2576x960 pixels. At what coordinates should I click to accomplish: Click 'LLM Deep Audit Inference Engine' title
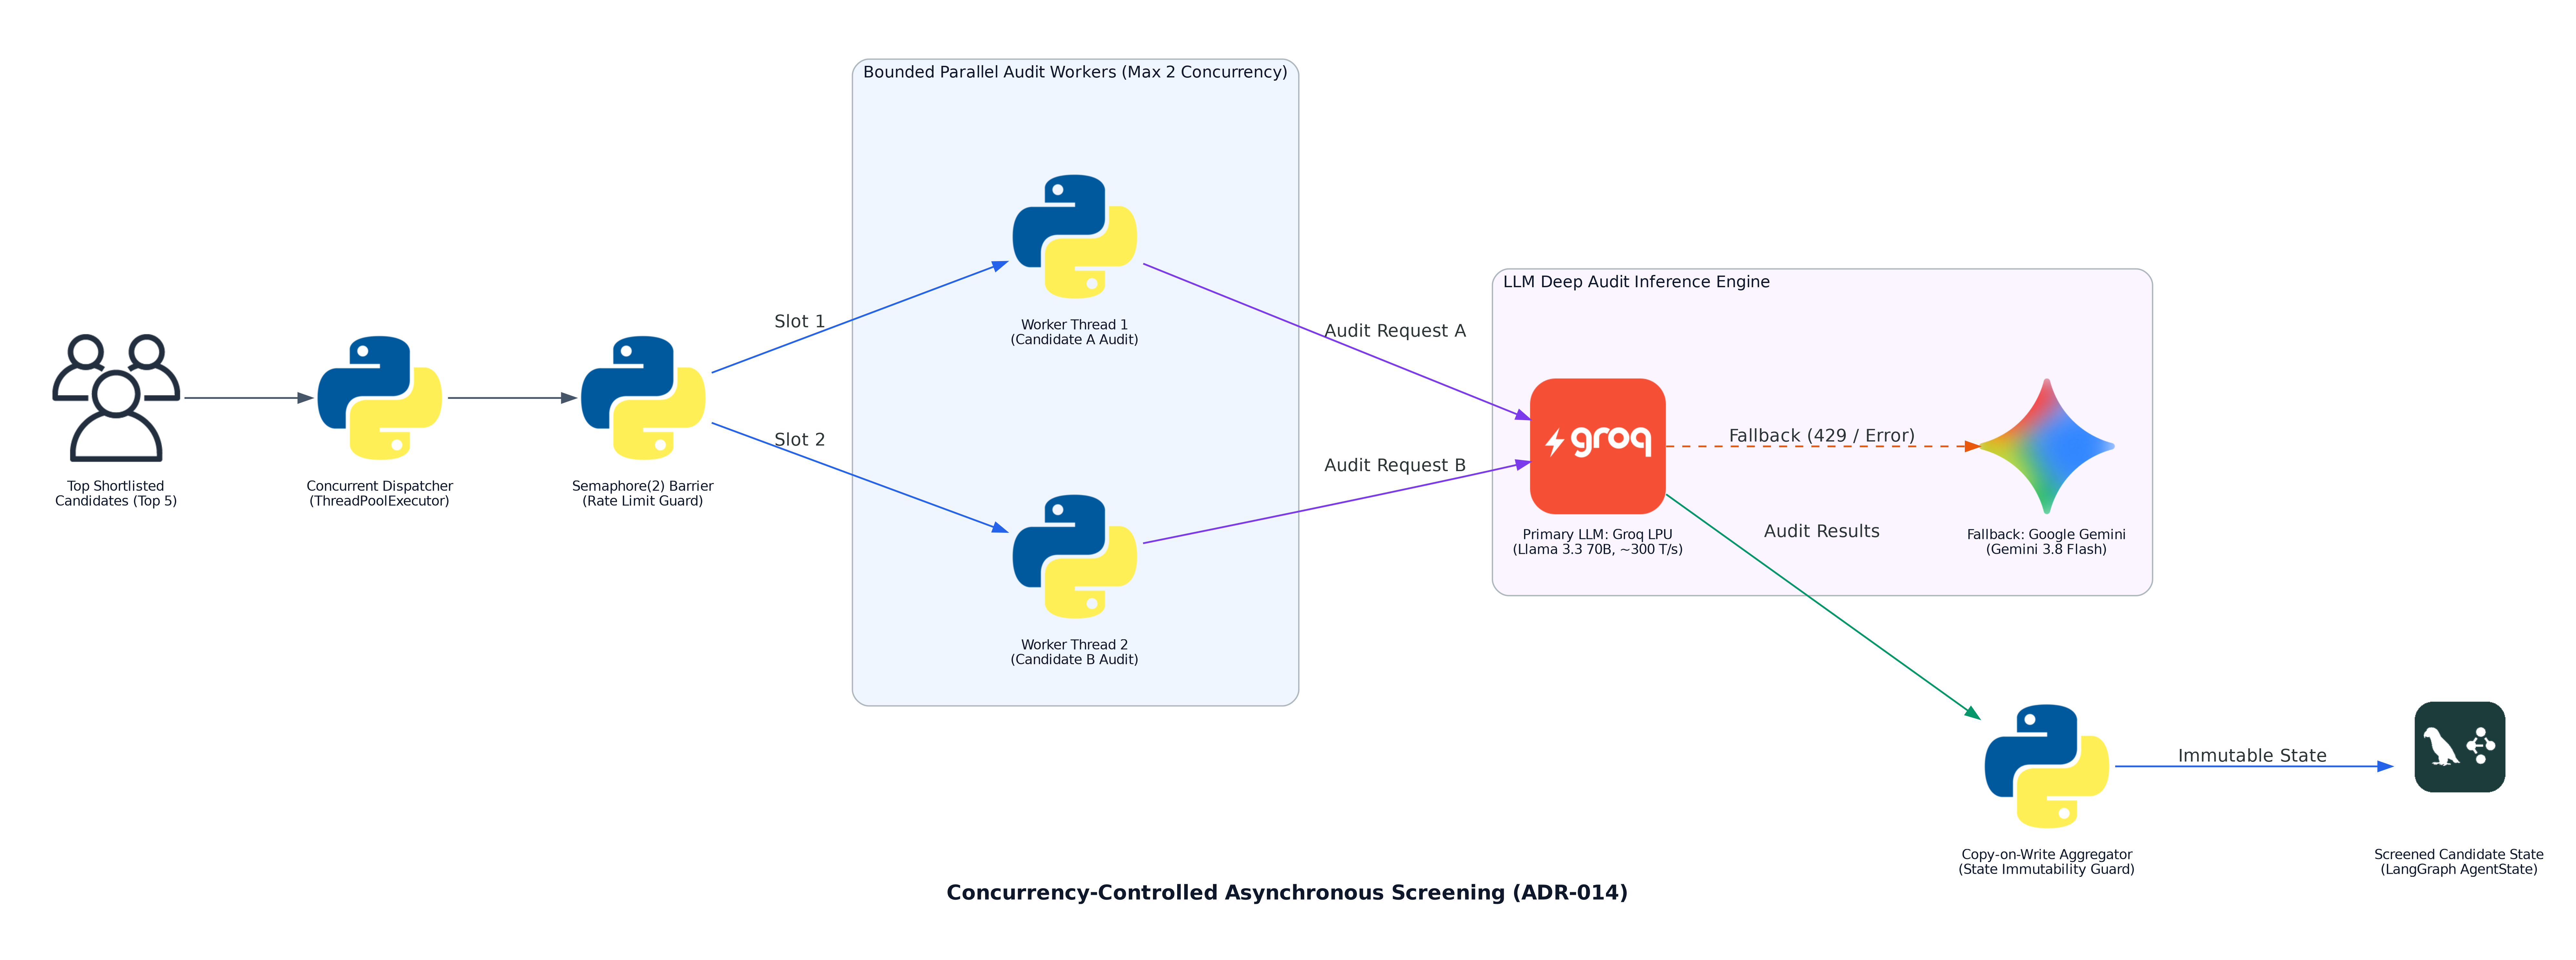point(1636,282)
